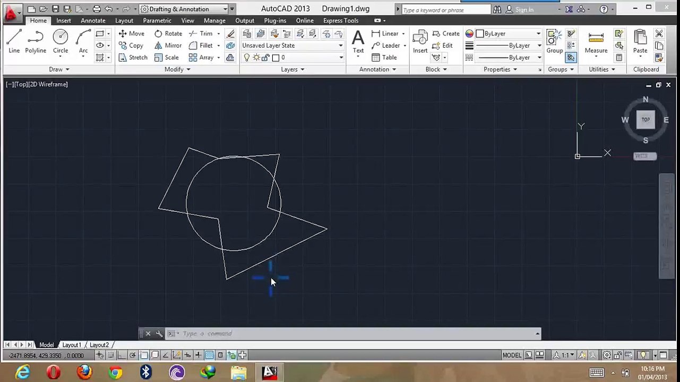Image resolution: width=680 pixels, height=382 pixels.
Task: Select the Circle tool
Action: [61, 42]
